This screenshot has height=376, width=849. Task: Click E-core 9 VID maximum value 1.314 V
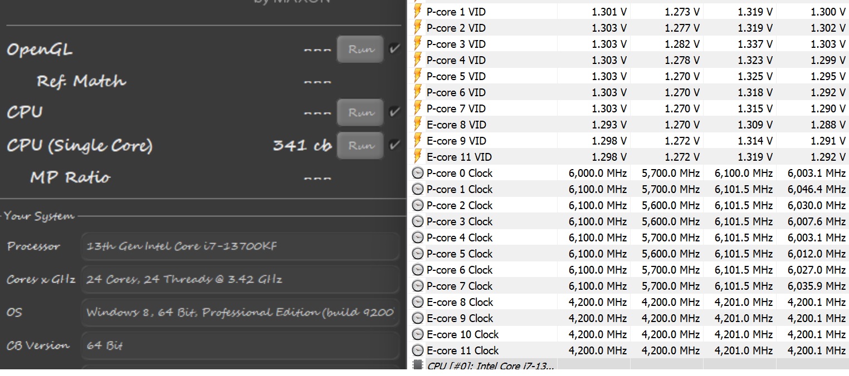coord(755,141)
